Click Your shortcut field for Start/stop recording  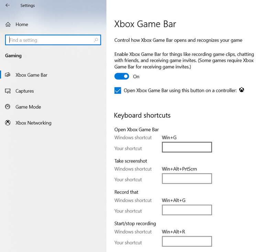click(187, 241)
